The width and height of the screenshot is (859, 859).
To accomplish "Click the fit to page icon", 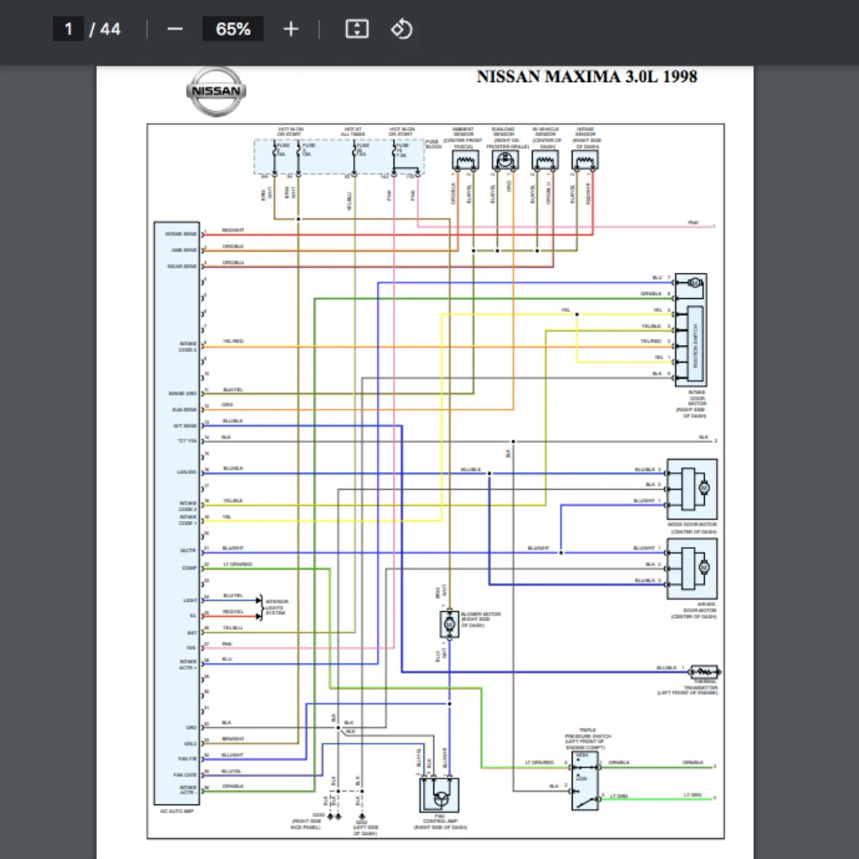I will click(x=357, y=29).
